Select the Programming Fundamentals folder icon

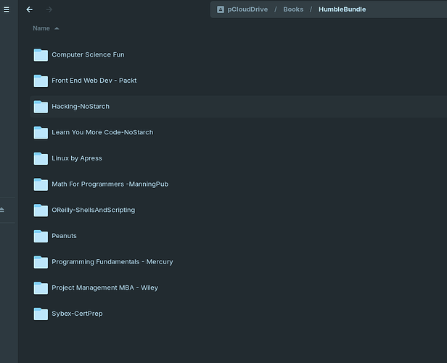point(41,262)
